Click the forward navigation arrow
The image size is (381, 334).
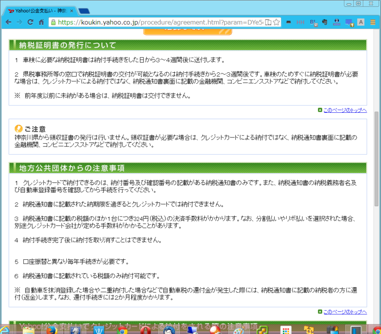(x=19, y=22)
